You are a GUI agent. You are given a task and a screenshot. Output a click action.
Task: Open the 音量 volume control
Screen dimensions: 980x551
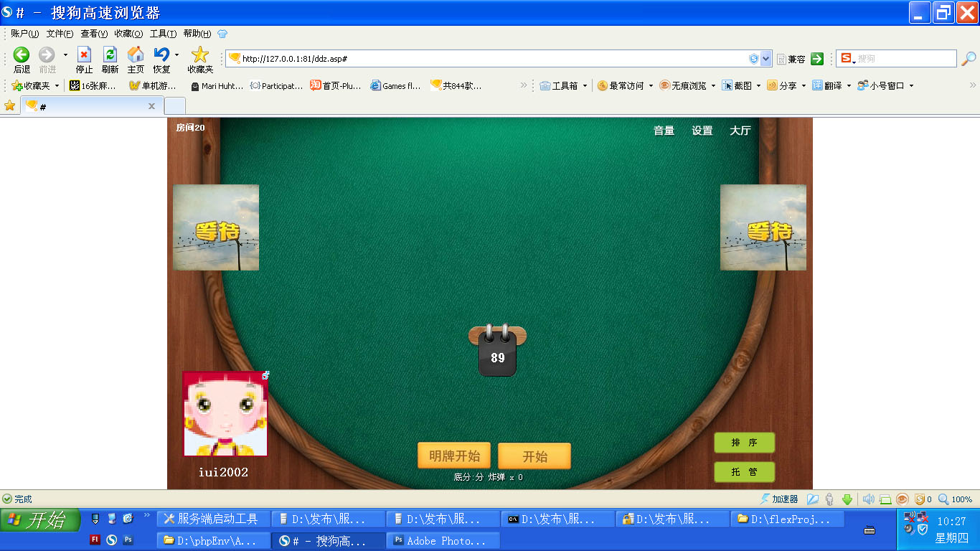point(664,131)
